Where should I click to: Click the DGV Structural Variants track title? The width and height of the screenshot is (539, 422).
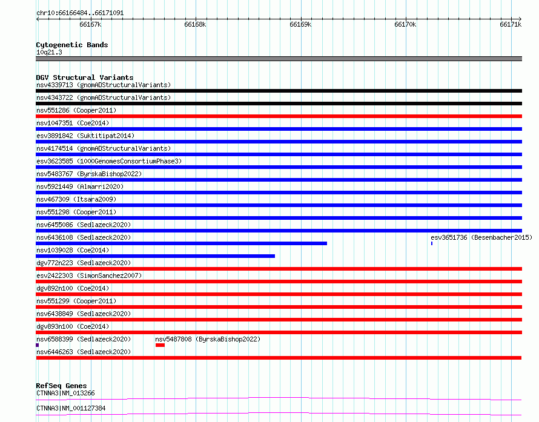click(x=85, y=77)
